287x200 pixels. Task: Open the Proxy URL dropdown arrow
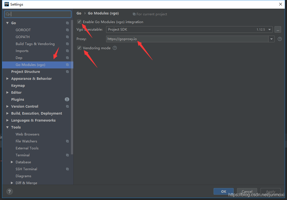[x=271, y=39]
